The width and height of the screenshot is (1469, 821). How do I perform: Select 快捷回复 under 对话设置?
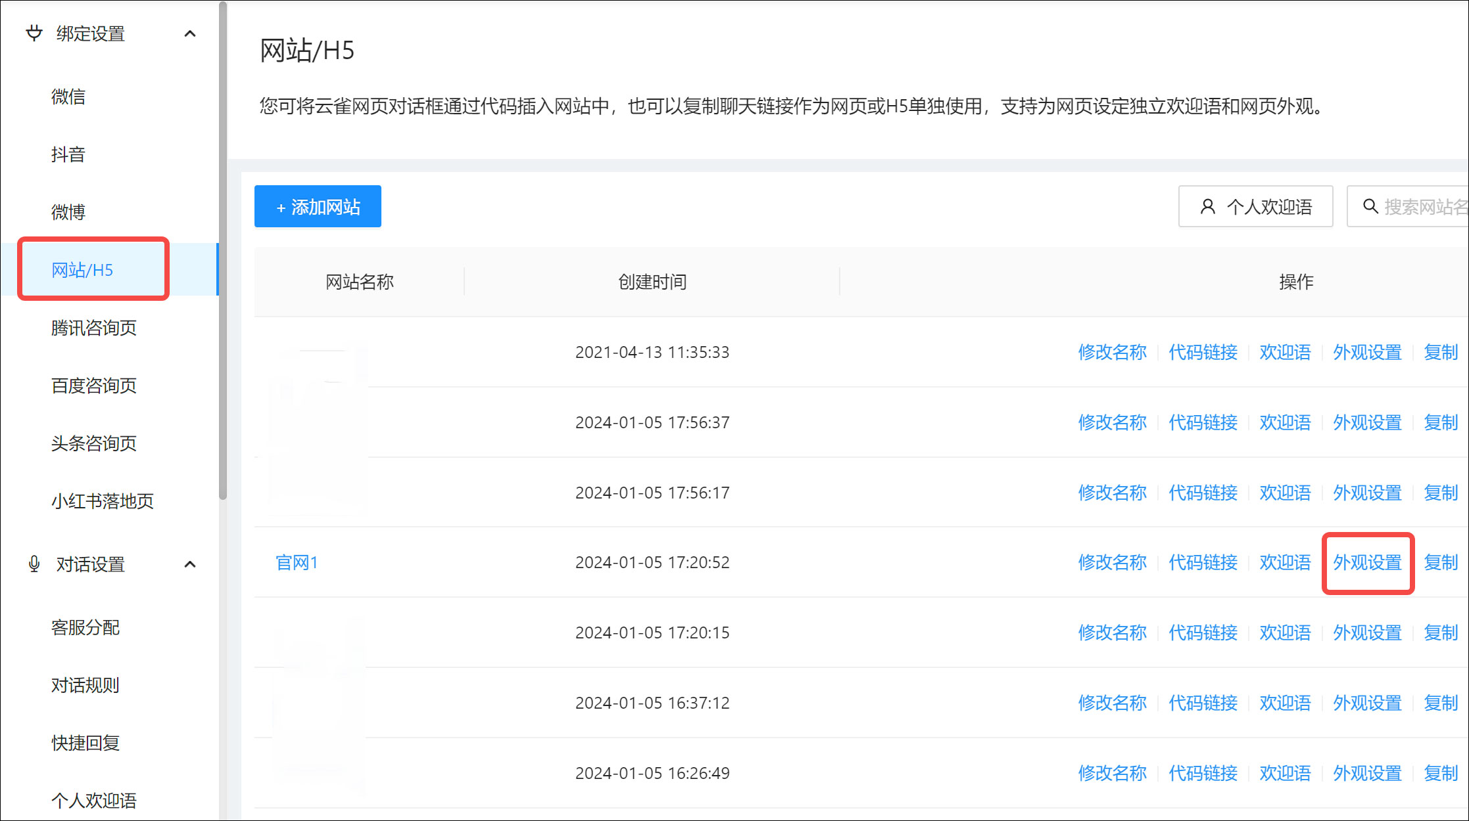(85, 742)
